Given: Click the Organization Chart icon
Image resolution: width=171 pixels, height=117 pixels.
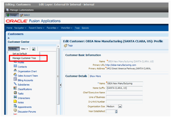Looking at the screenshot, I should coord(15,70).
